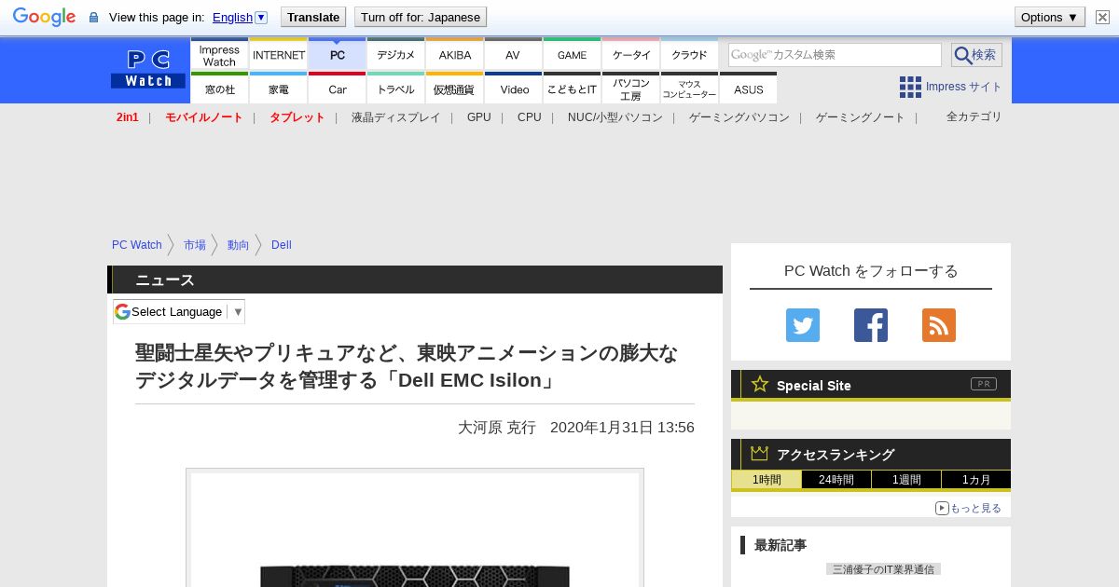The width and height of the screenshot is (1119, 587).
Task: Click the PC Watch breadcrumb link
Action: tap(137, 245)
